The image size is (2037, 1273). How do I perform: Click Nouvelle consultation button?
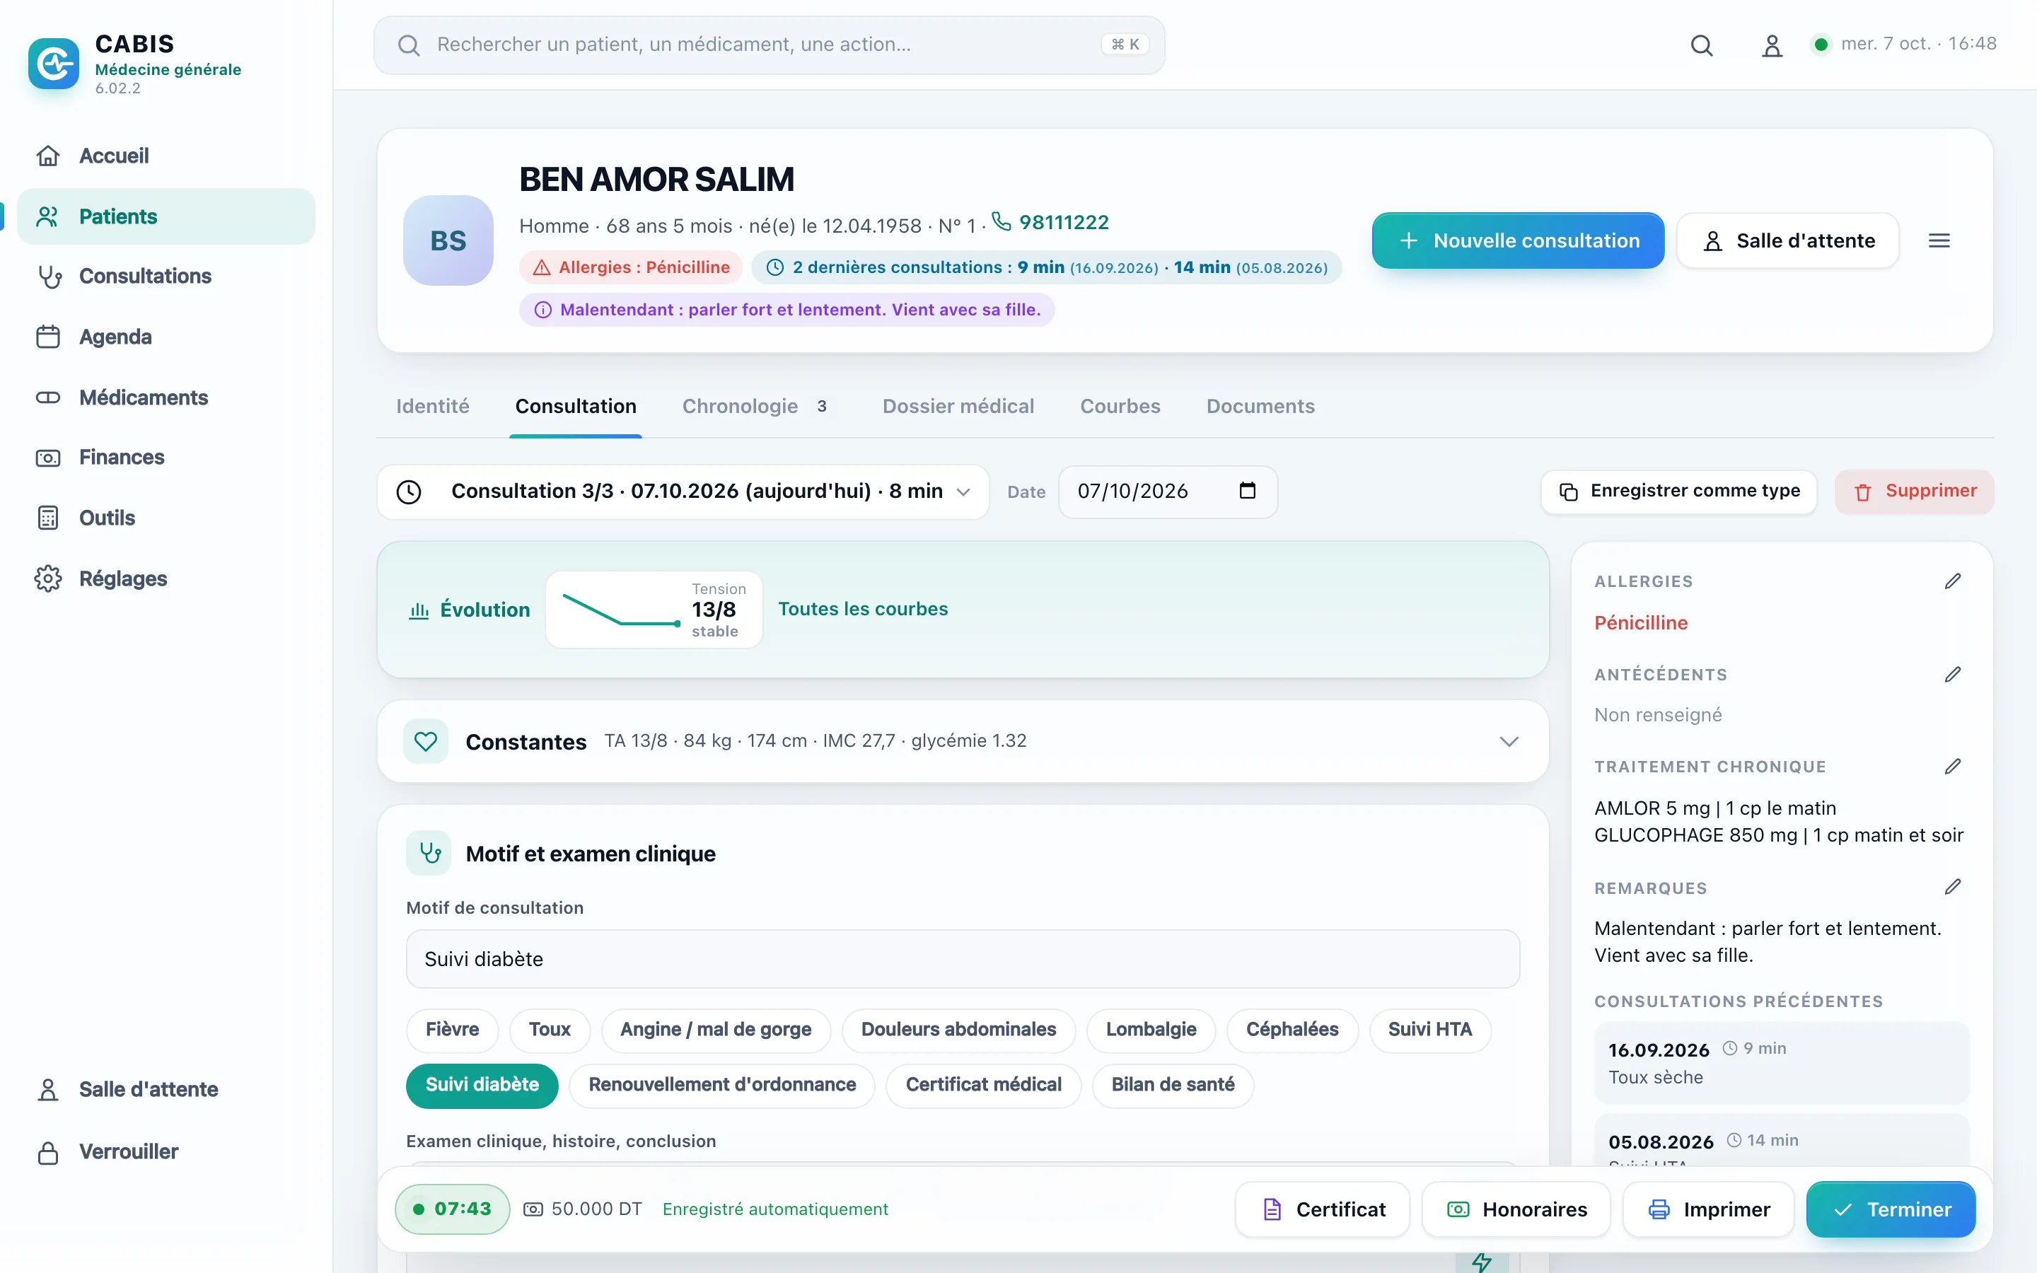pyautogui.click(x=1518, y=240)
